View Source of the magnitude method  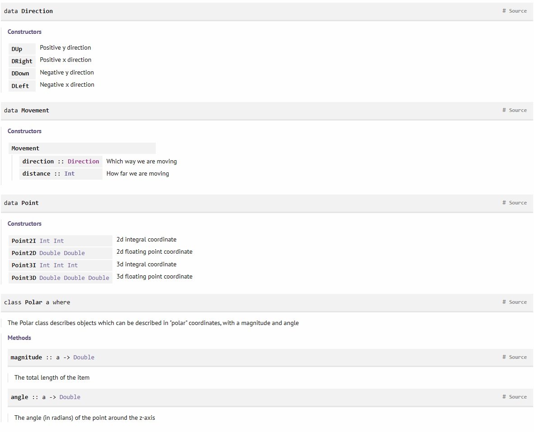518,357
